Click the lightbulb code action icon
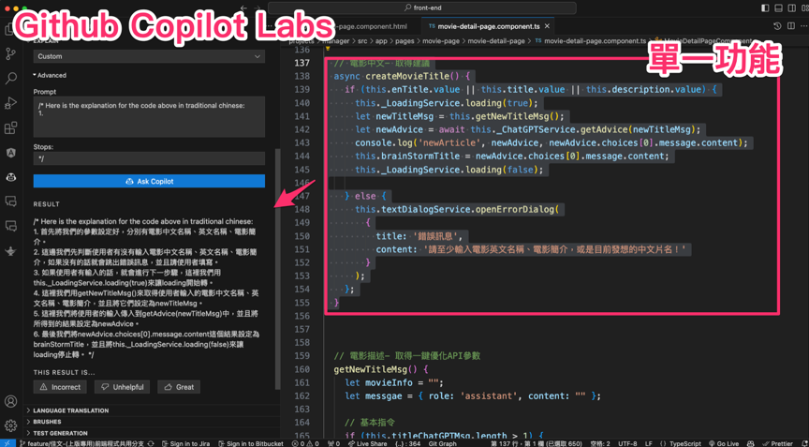Screen dimensions: 809x447 point(327,50)
